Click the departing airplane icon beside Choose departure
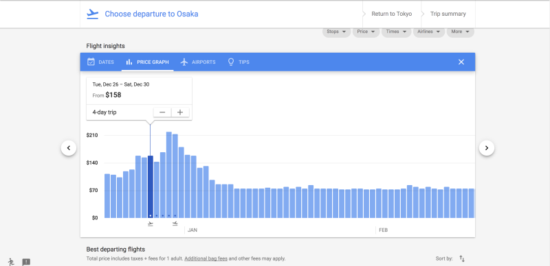The width and height of the screenshot is (550, 266). point(93,14)
